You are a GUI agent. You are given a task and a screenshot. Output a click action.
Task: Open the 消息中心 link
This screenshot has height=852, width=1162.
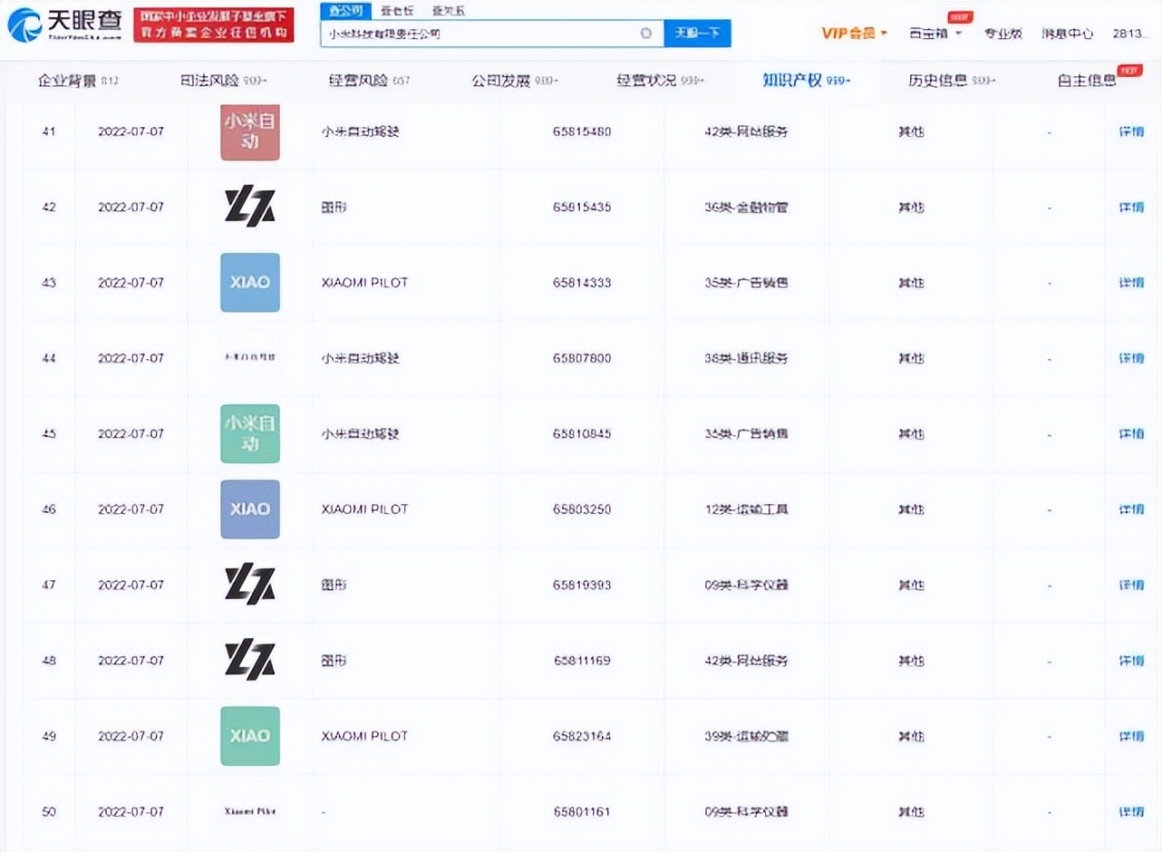[x=1067, y=34]
